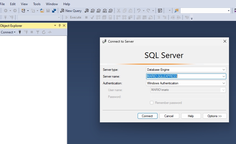
Task: Open the toolbar overflow options arrow
Action: [x=192, y=18]
